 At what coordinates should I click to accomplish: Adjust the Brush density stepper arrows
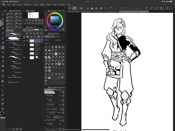click(x=61, y=105)
